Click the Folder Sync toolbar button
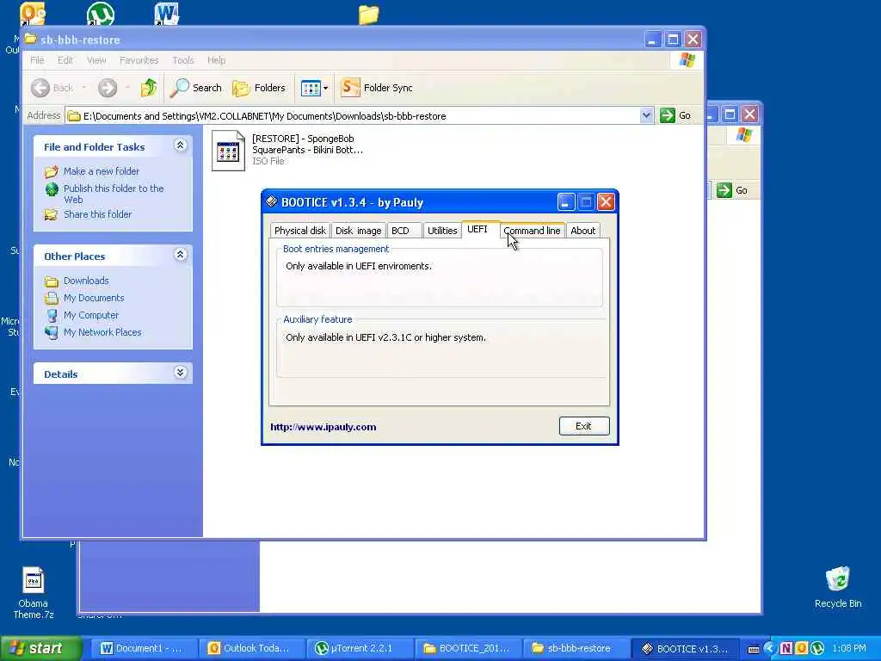 (x=377, y=88)
